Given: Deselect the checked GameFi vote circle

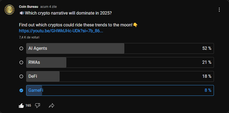Looking at the screenshot, I should coord(21,90).
